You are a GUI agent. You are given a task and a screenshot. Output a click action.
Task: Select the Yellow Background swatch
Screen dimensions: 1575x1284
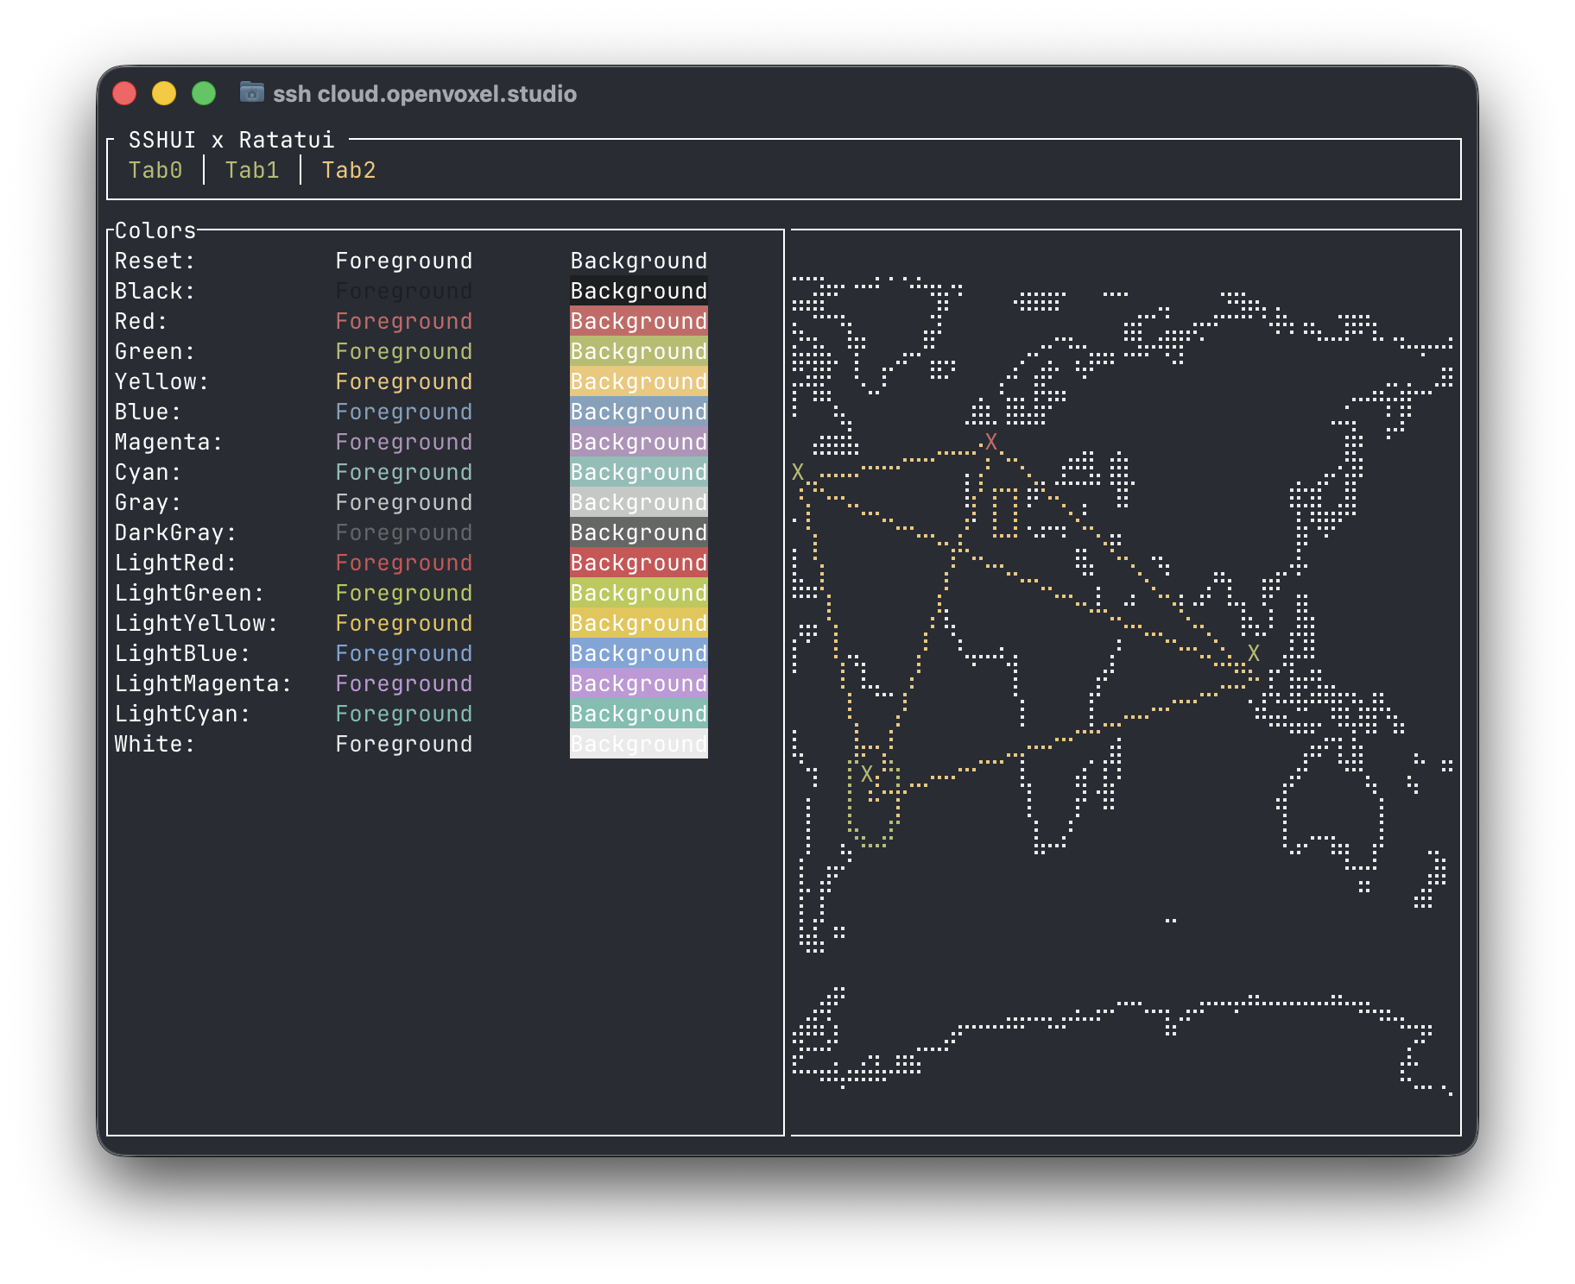(638, 381)
